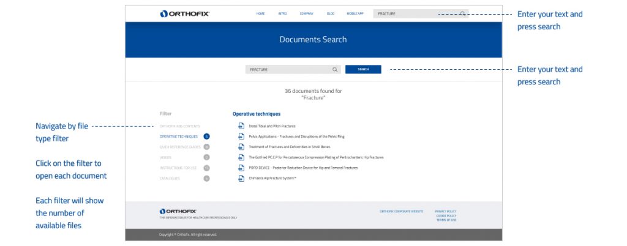This screenshot has width=627, height=246.
Task: Open Chimaera Hip Fracture System title
Action: tap(272, 178)
